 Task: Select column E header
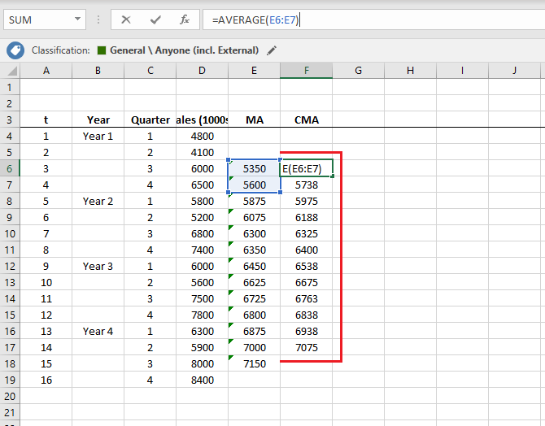[x=254, y=71]
